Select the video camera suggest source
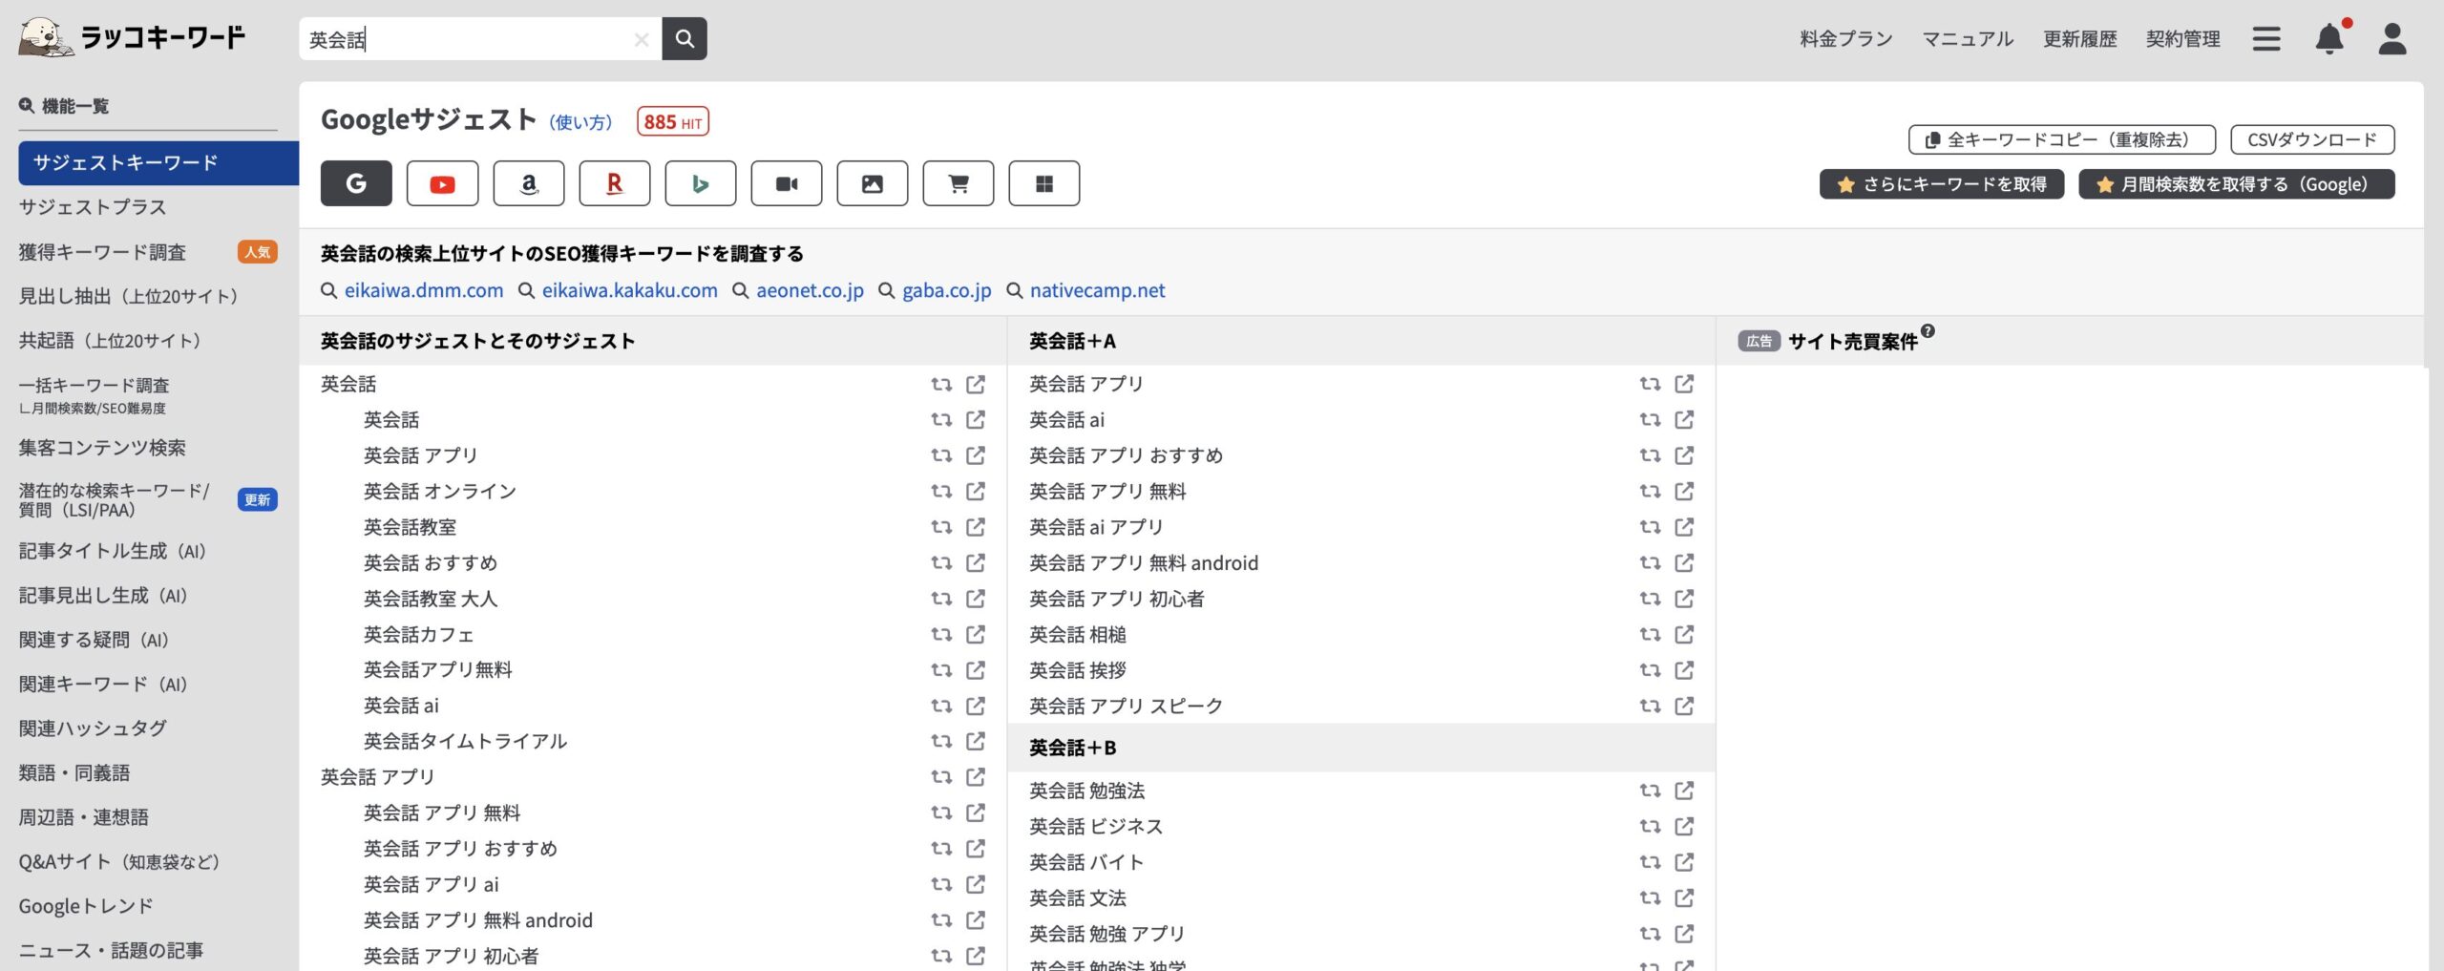This screenshot has width=2444, height=971. [786, 183]
